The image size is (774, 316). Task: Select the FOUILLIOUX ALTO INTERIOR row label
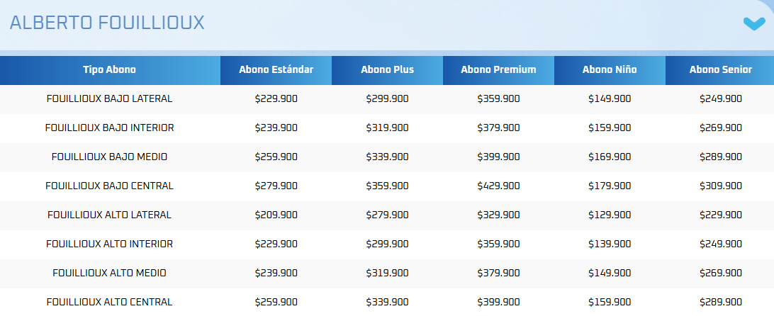point(109,244)
